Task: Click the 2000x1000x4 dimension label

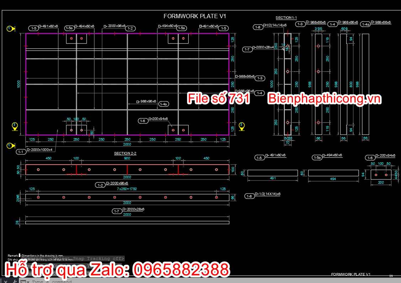Action: click(x=41, y=150)
